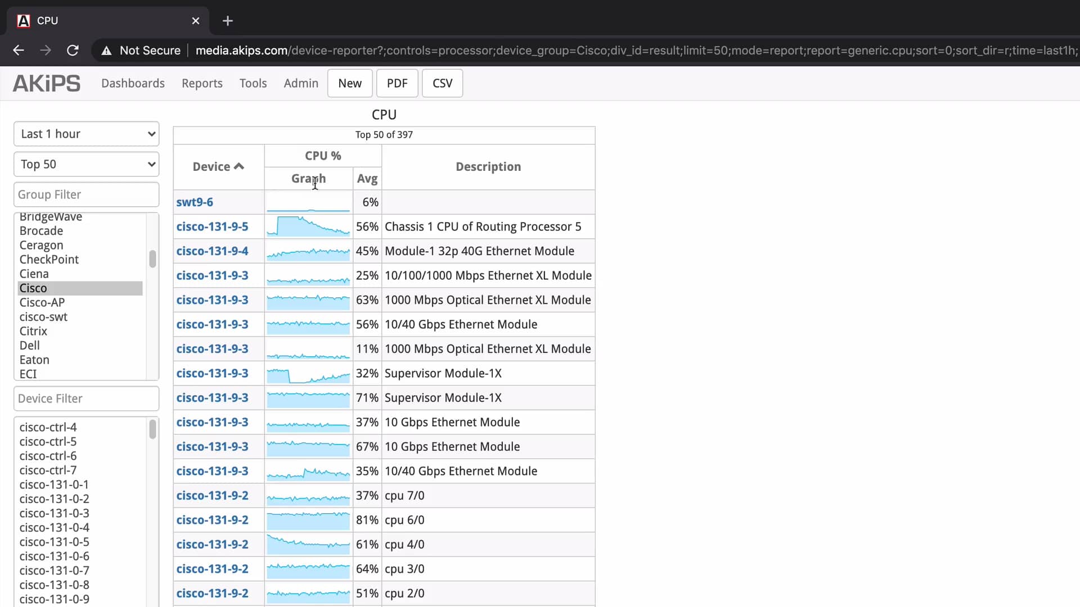Export the report as PDF
Viewport: 1080px width, 607px height.
(397, 83)
